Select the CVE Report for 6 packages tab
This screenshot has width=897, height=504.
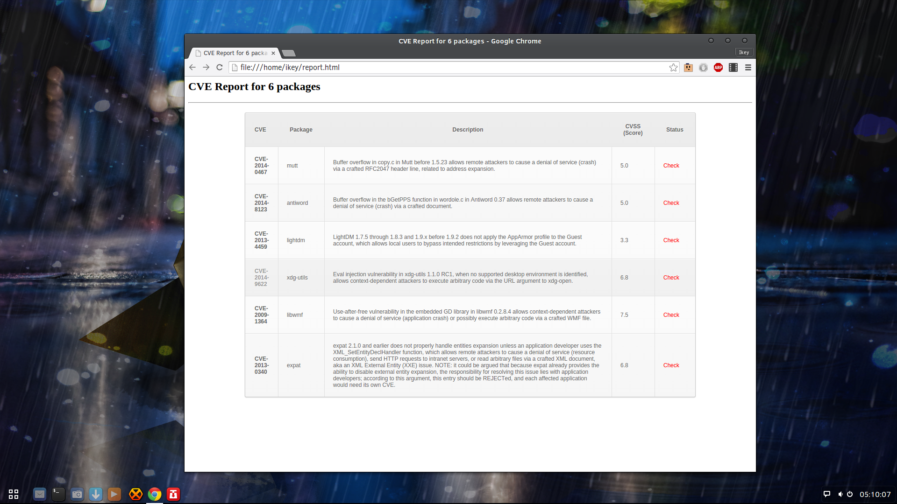pos(235,53)
